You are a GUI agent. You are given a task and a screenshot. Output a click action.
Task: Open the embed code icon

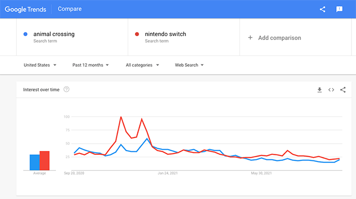coord(331,90)
